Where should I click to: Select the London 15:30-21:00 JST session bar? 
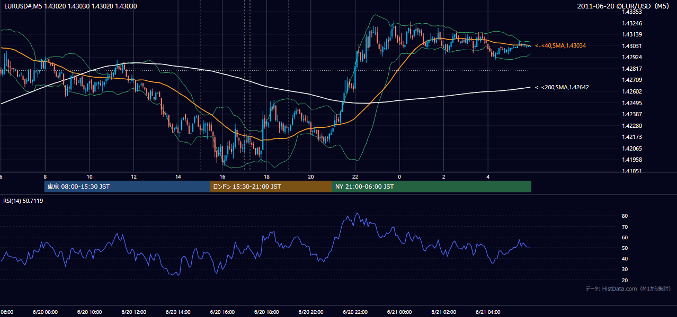click(x=271, y=187)
